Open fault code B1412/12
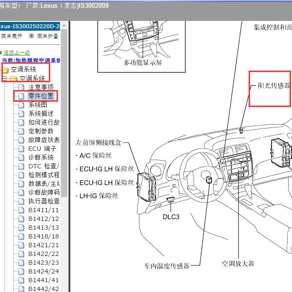The height and width of the screenshot is (292, 292). coord(44,219)
